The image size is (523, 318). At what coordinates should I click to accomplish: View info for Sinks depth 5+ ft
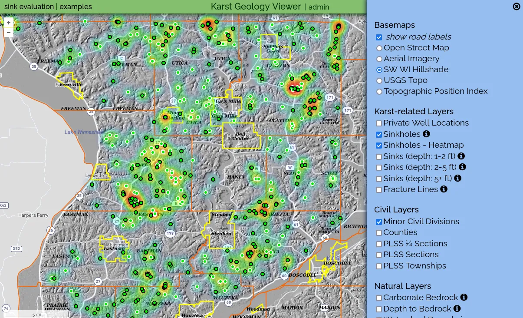pos(457,178)
